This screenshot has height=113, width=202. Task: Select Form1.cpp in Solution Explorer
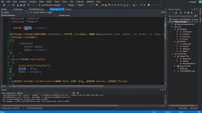[x=187, y=44]
